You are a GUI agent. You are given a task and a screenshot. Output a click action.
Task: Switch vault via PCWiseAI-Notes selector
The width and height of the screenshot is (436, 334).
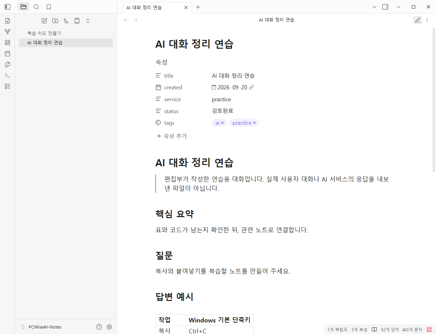click(x=42, y=327)
